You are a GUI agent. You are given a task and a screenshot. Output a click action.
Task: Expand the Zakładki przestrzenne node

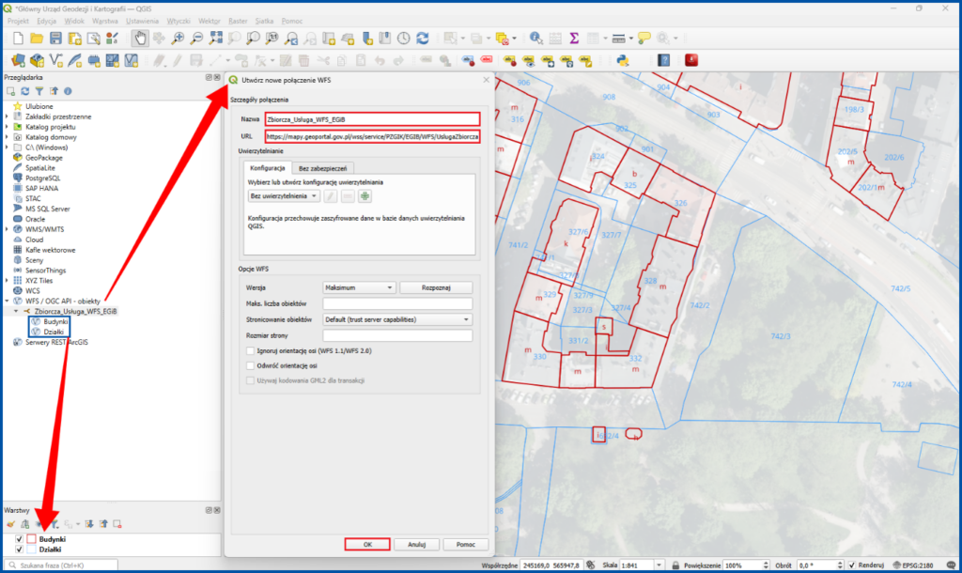(8, 116)
